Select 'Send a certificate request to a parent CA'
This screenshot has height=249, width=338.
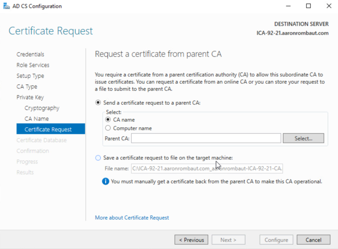[98, 103]
